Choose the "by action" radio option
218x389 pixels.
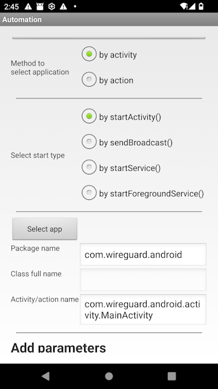coord(108,80)
